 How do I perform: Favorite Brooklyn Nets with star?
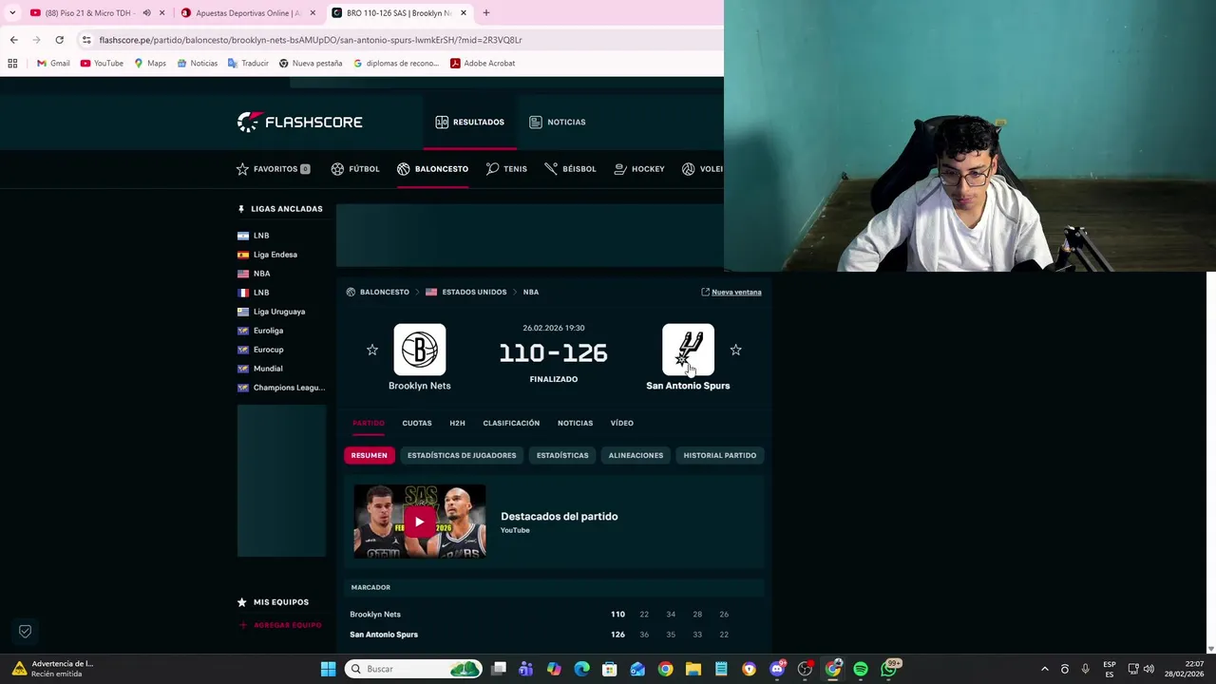tap(372, 350)
